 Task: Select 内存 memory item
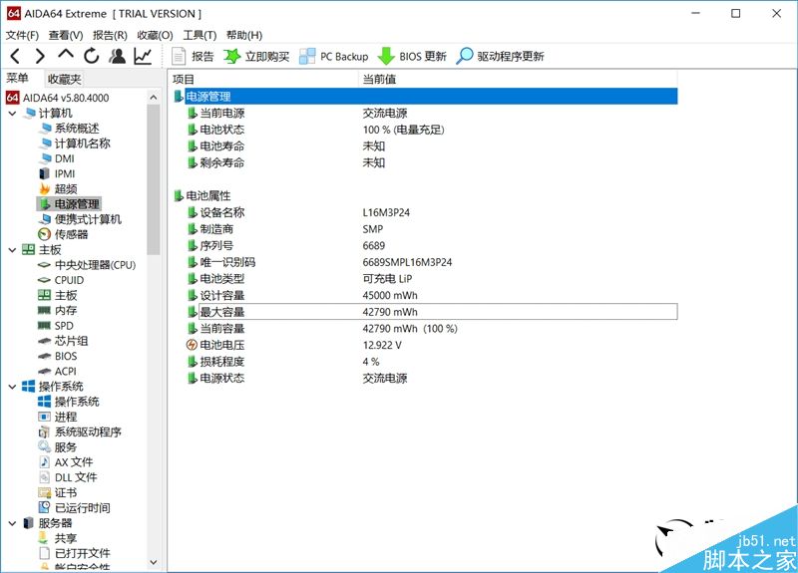[58, 311]
